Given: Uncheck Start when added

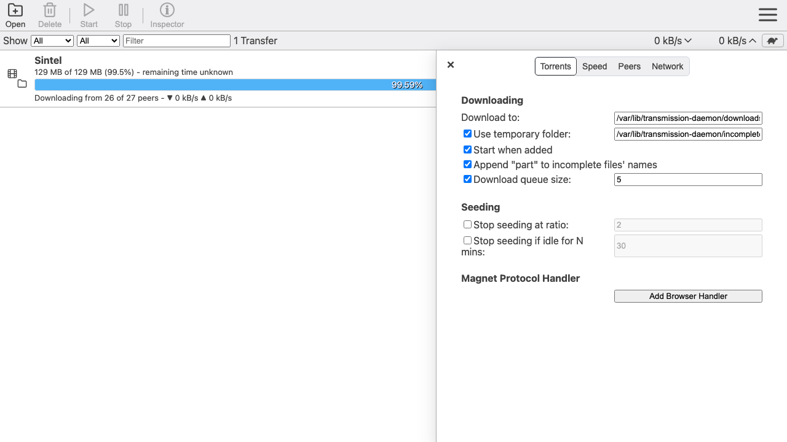Looking at the screenshot, I should pos(467,149).
